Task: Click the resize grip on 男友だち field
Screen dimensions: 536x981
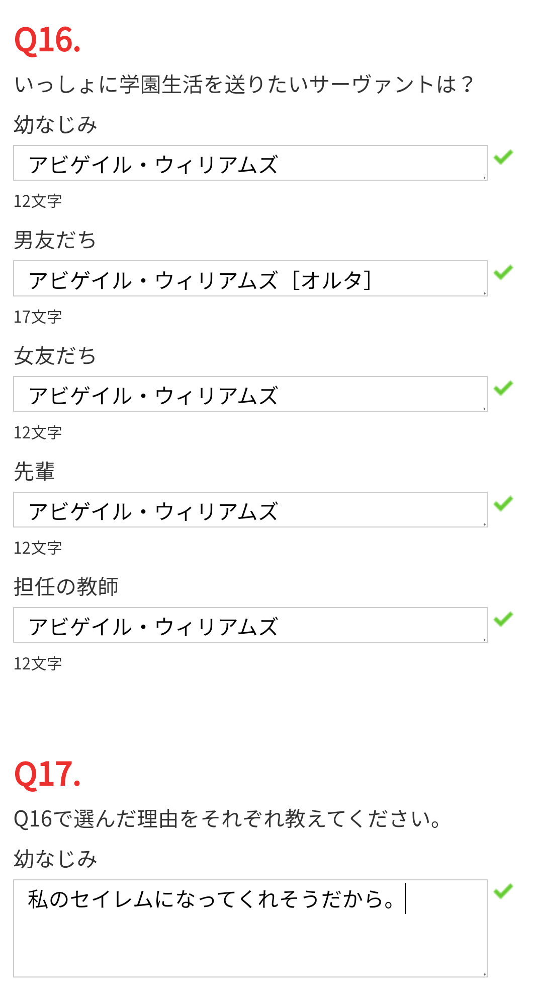Action: [484, 293]
